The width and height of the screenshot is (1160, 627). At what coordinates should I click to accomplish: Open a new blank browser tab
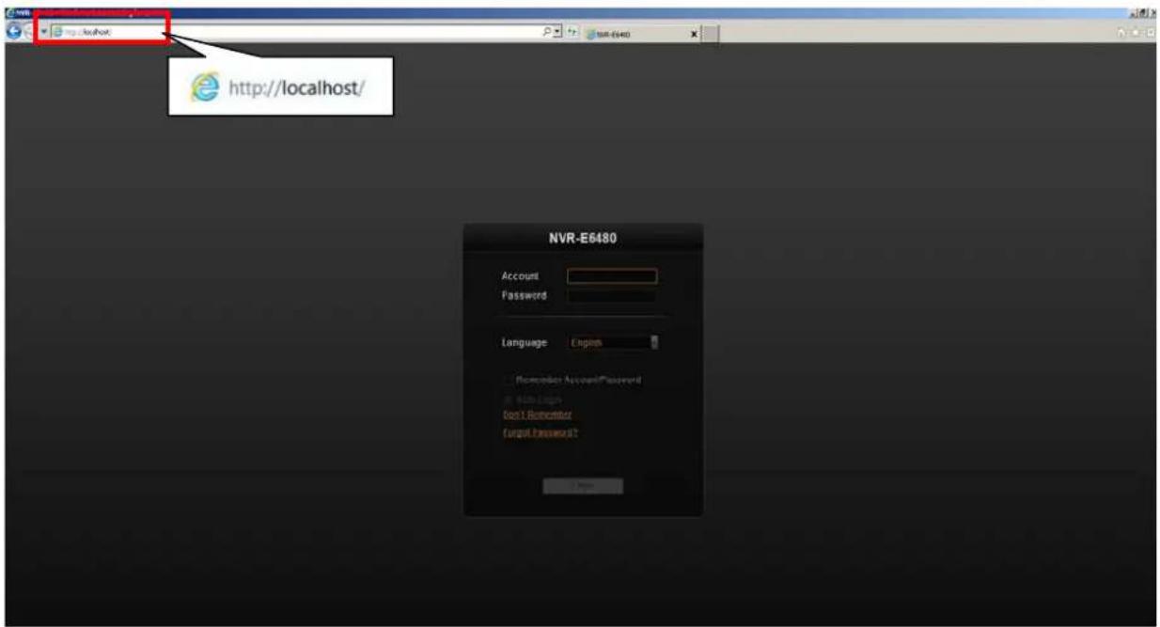[x=712, y=35]
